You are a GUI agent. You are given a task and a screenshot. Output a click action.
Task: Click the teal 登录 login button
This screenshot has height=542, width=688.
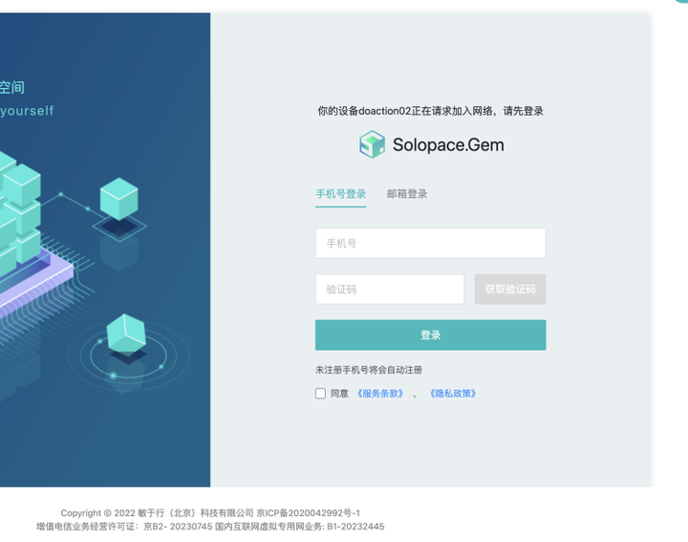point(430,335)
